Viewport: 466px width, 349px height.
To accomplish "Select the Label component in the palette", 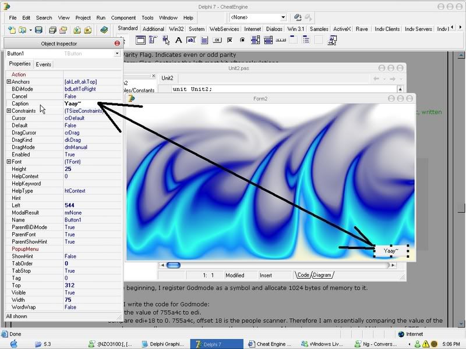I will coord(178,40).
